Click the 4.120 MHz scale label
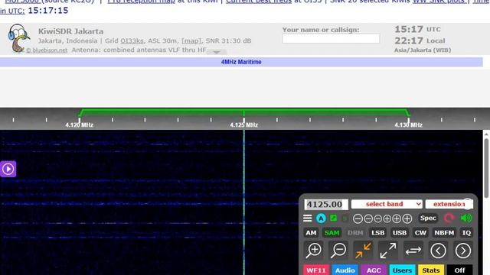The height and width of the screenshot is (275, 490). tap(79, 125)
